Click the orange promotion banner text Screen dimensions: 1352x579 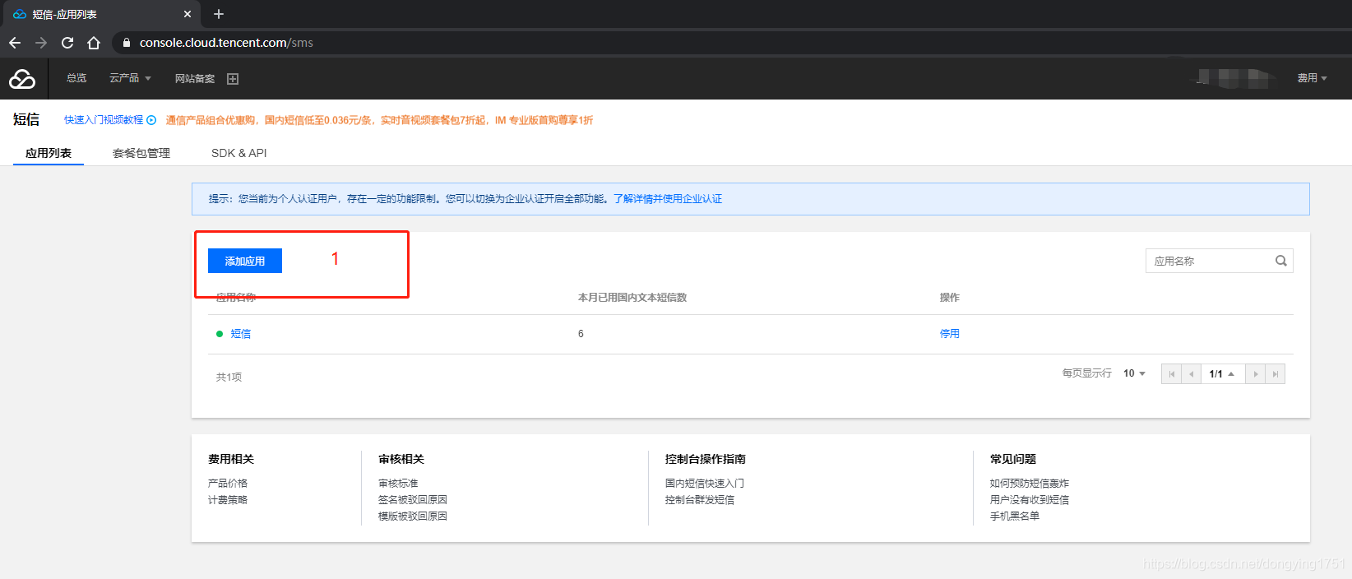379,120
